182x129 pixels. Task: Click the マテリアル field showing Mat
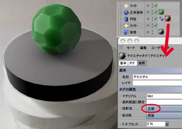point(164,96)
